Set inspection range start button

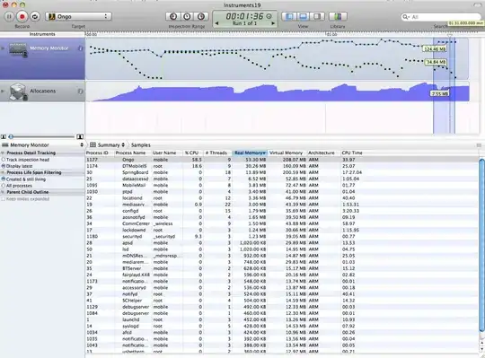(173, 16)
